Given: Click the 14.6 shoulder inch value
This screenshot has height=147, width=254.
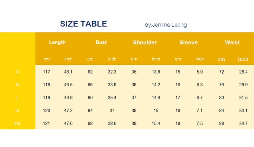Looking at the screenshot, I should click(x=156, y=97).
